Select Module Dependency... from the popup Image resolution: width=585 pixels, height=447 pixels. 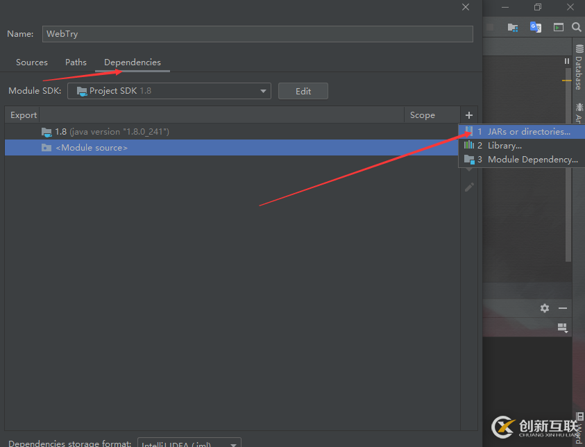(522, 160)
